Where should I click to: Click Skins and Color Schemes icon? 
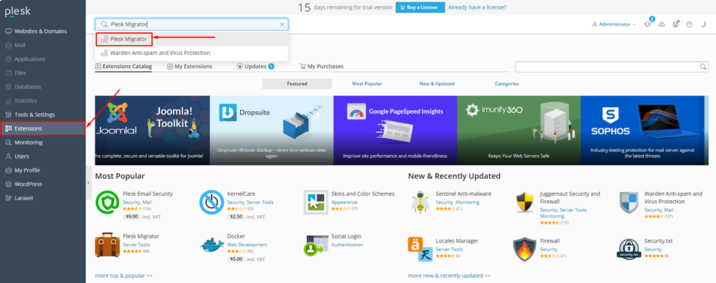tap(316, 202)
